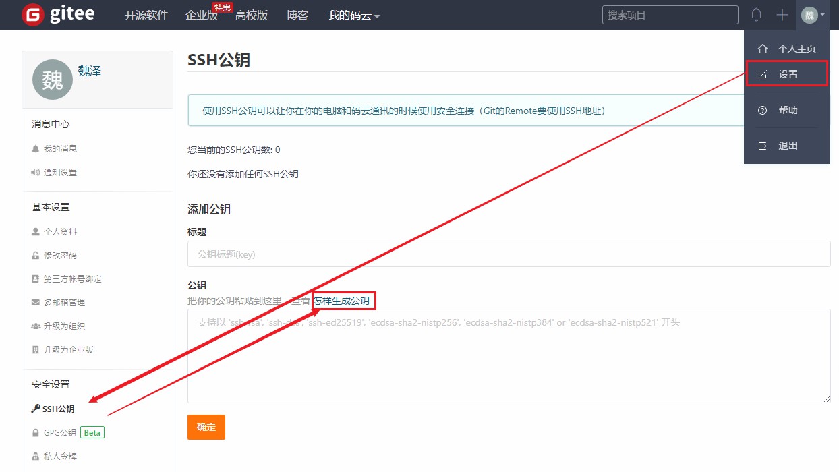Focus the 搜索项目 search box
Image resolution: width=839 pixels, height=472 pixels.
(670, 15)
